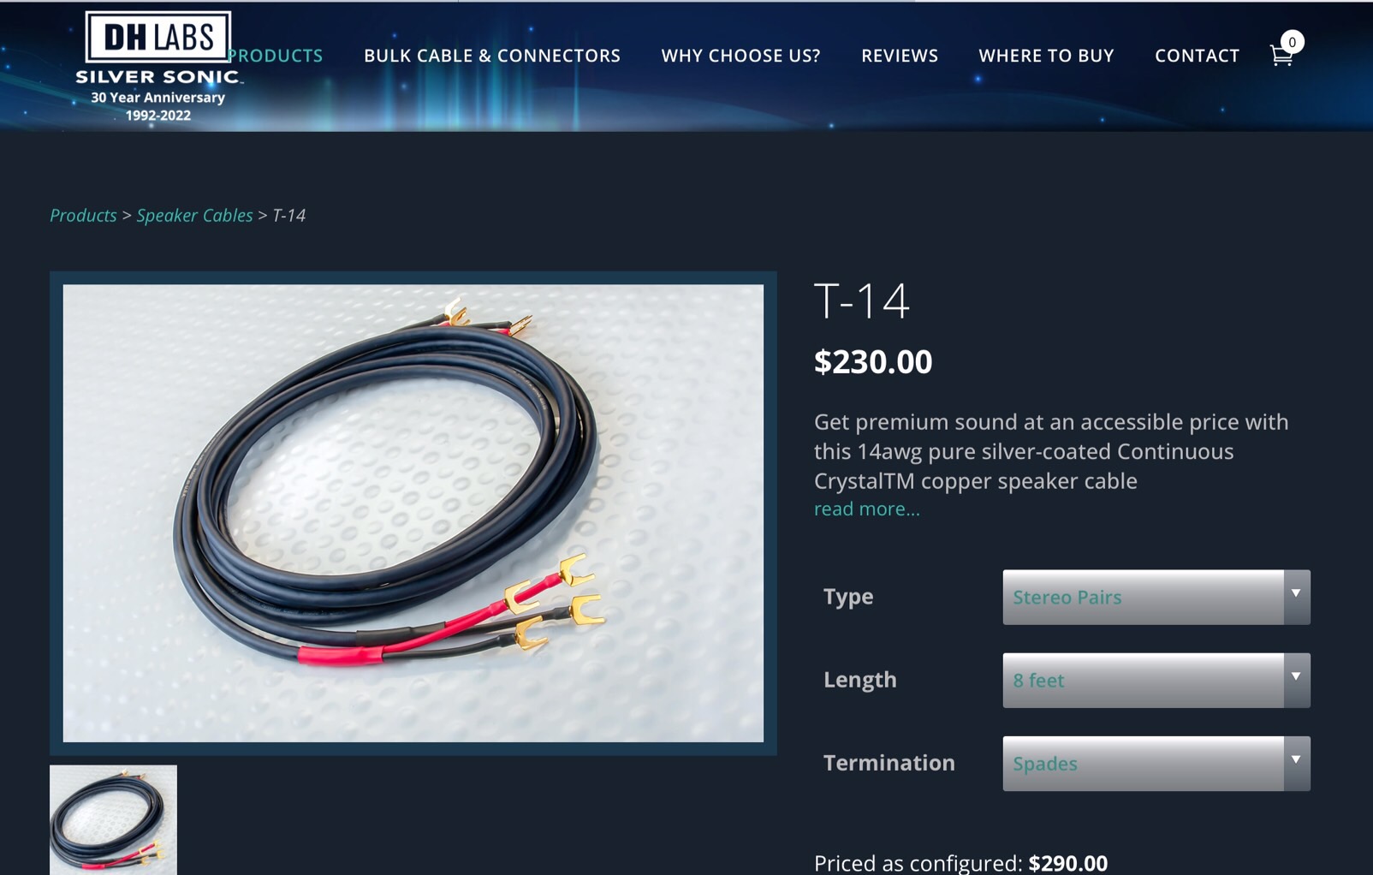
Task: Open the Products menu item
Action: (x=276, y=56)
